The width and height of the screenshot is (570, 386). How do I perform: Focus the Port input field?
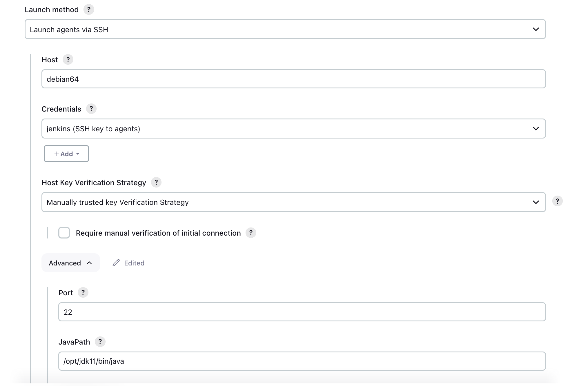[x=302, y=312]
